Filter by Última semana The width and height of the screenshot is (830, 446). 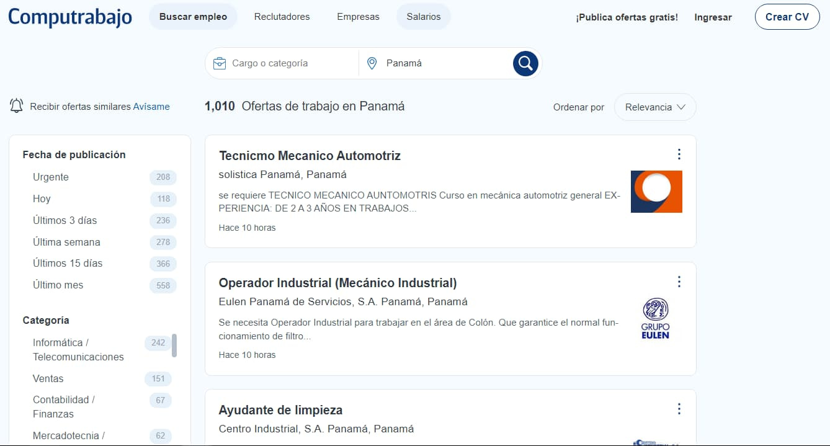pyautogui.click(x=66, y=242)
